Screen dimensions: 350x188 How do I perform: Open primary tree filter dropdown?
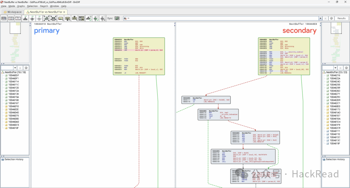point(15,68)
